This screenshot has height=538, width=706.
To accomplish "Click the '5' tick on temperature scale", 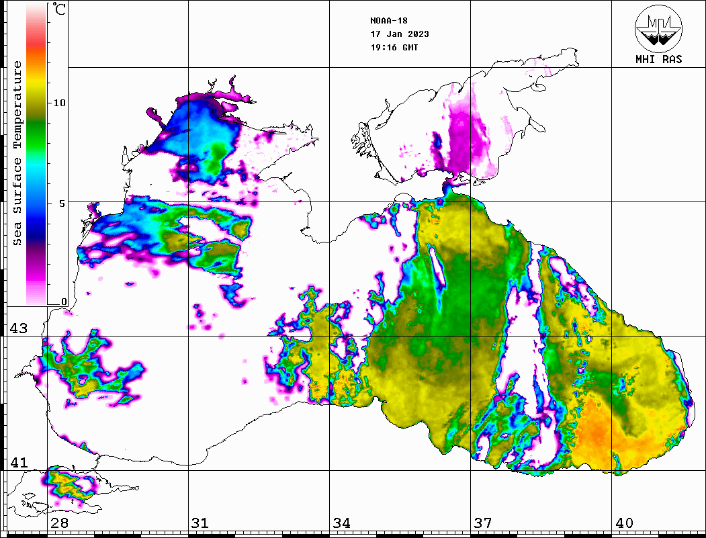I will pyautogui.click(x=62, y=204).
